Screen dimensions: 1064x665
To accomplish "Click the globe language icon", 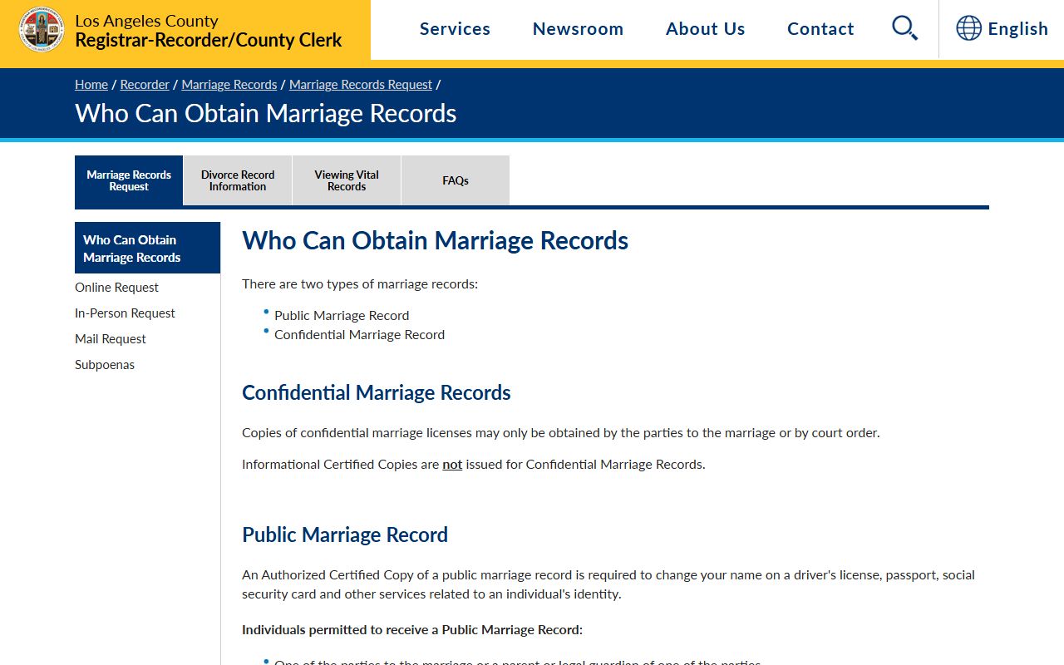I will point(968,28).
